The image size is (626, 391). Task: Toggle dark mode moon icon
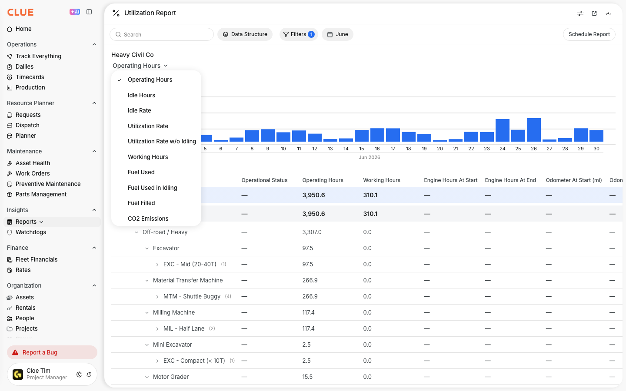coord(79,374)
